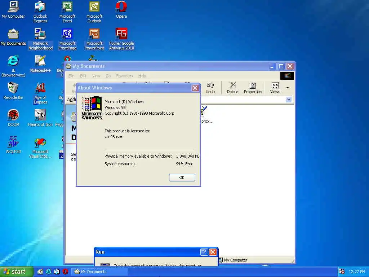369x277 pixels.
Task: Open the Recycle Bin
Action: [13, 91]
